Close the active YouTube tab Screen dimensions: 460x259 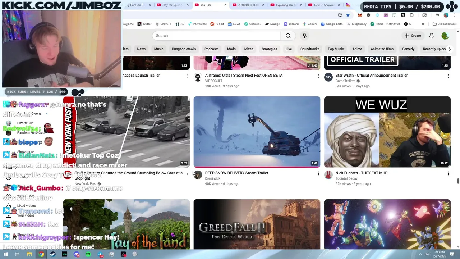click(x=225, y=5)
